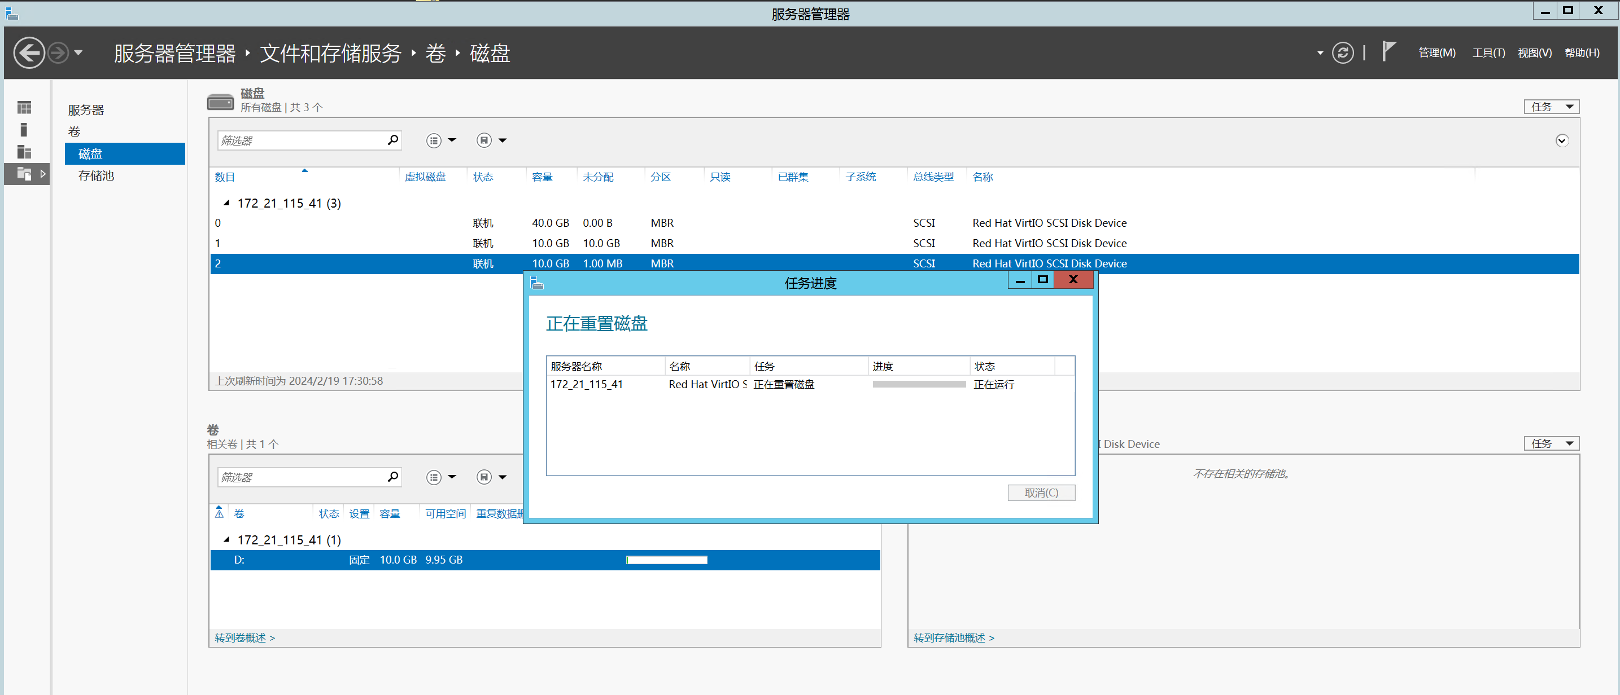Select local server icon in sidebar
The width and height of the screenshot is (1620, 695).
click(x=24, y=130)
